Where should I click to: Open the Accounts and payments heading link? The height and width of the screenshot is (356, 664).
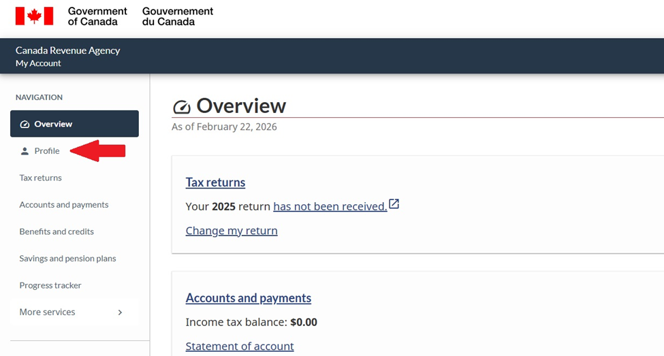[248, 298]
